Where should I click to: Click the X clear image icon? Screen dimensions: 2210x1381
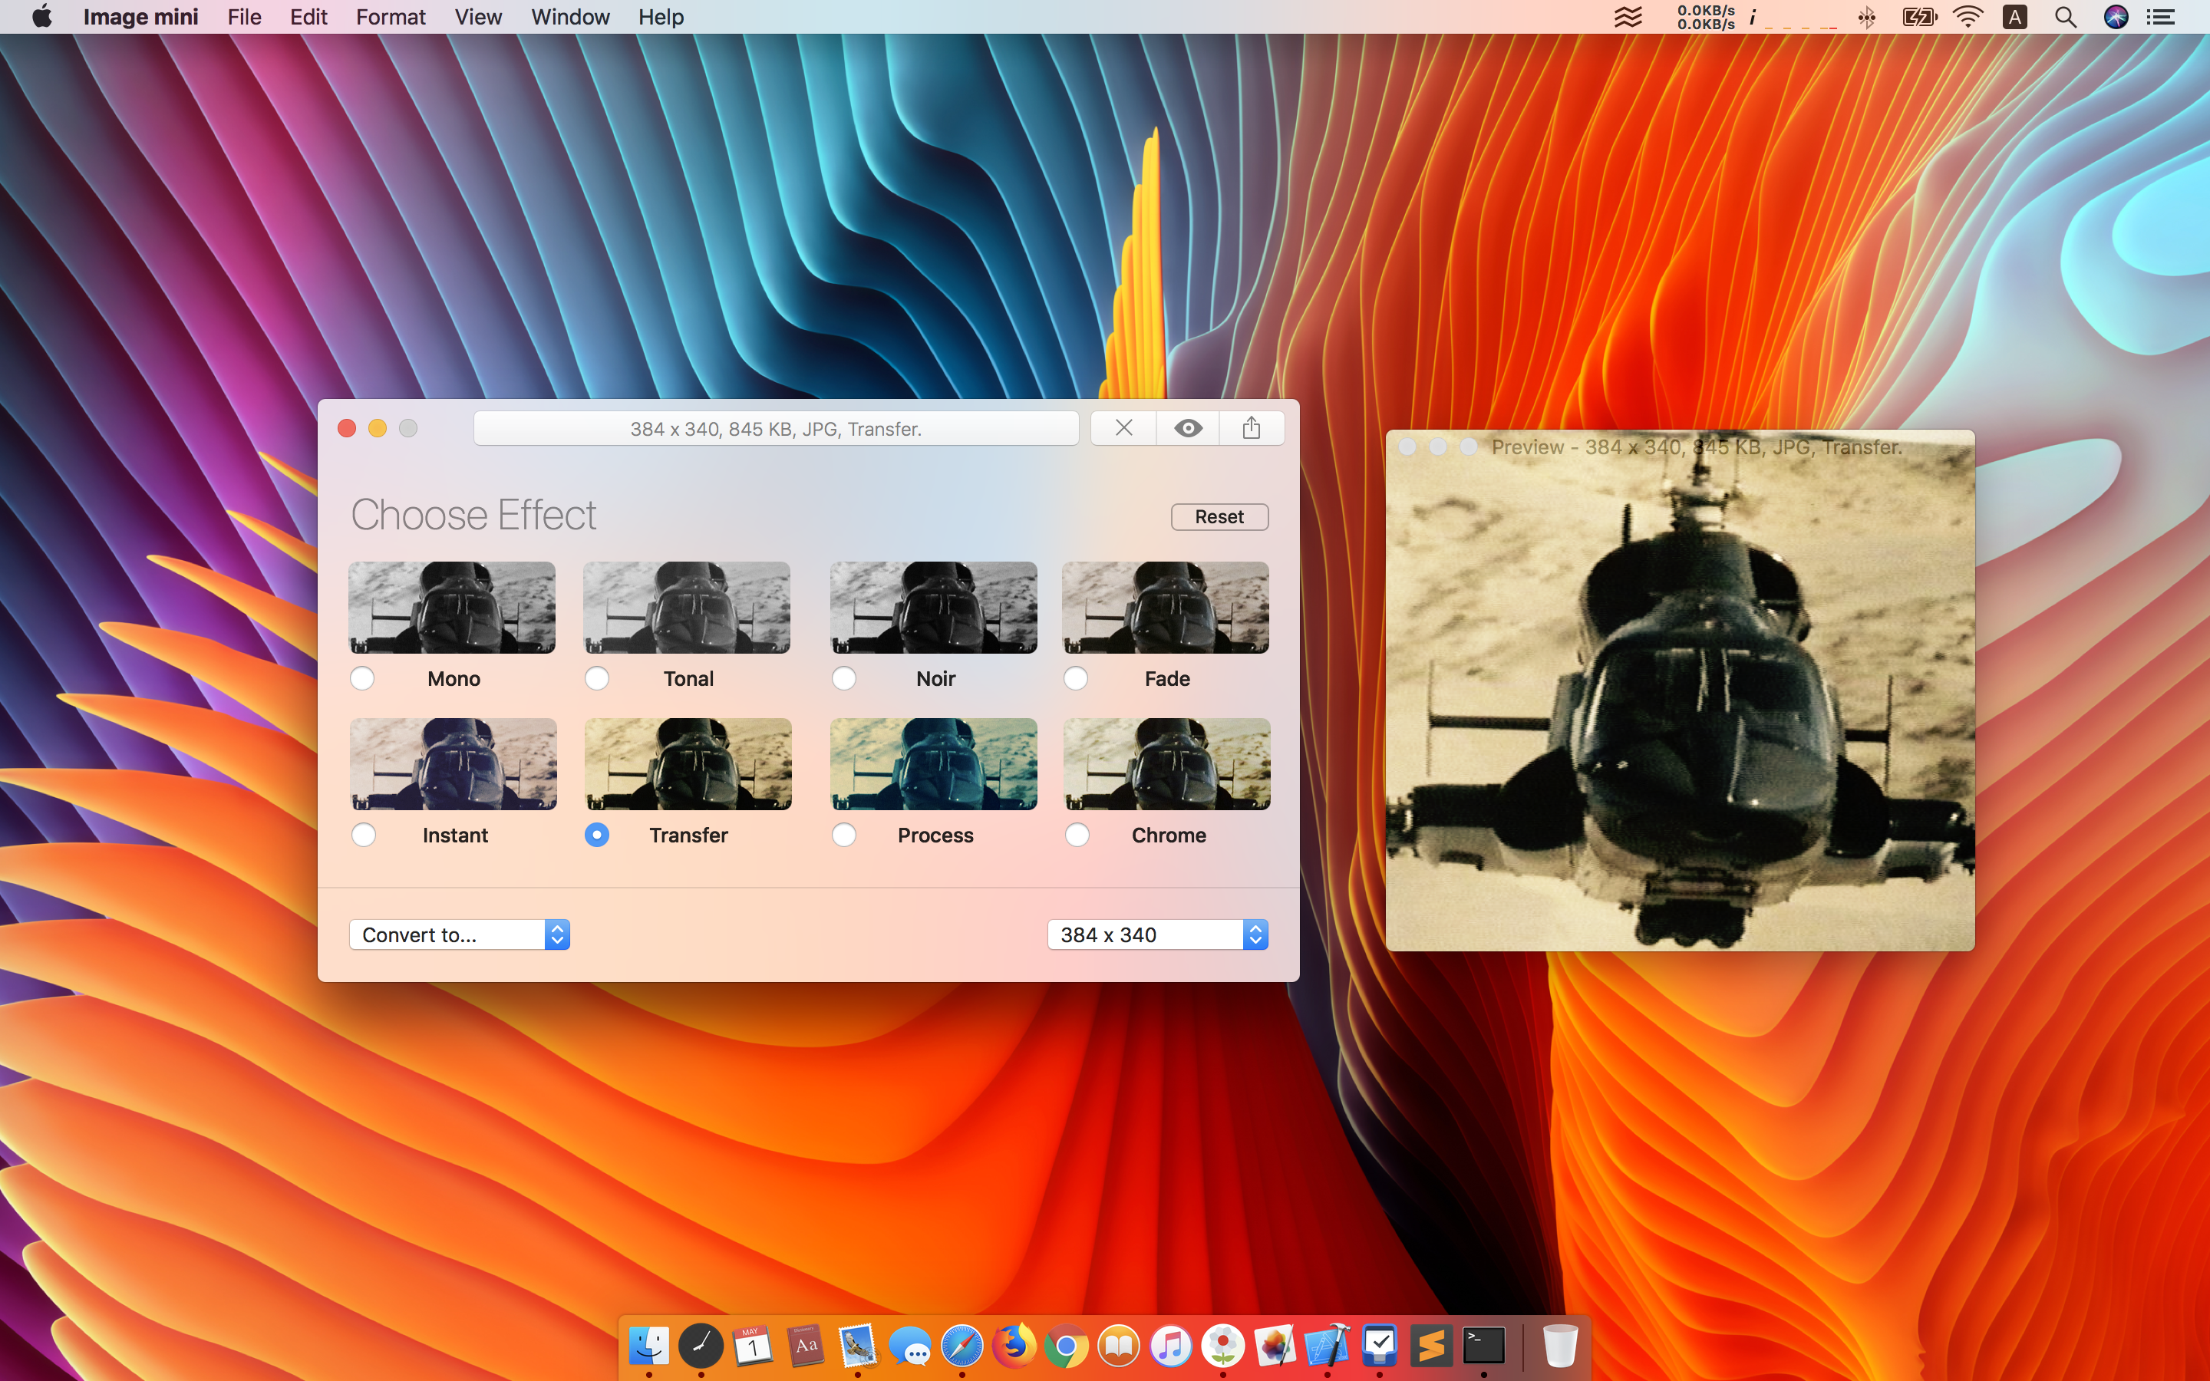click(1123, 428)
